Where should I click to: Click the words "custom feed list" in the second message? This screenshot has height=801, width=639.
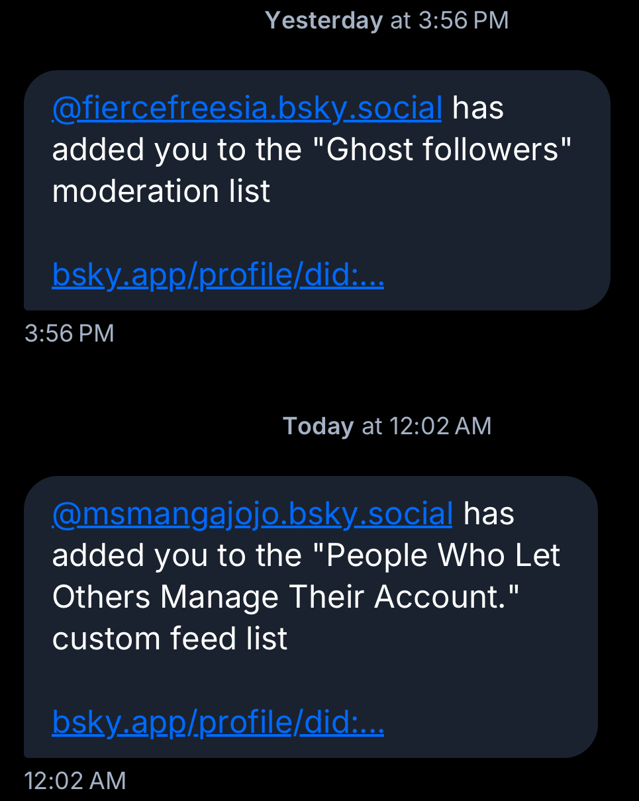point(170,639)
